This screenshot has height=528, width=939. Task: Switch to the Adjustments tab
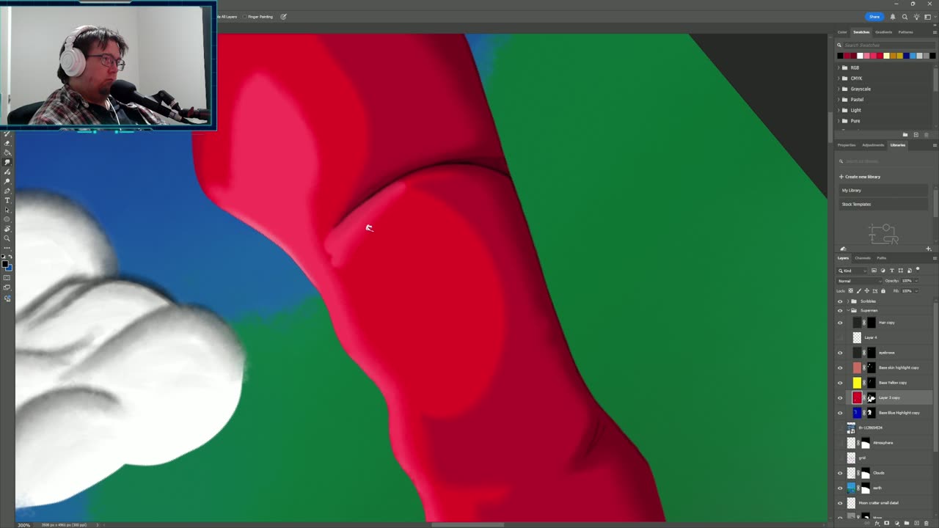tap(873, 145)
